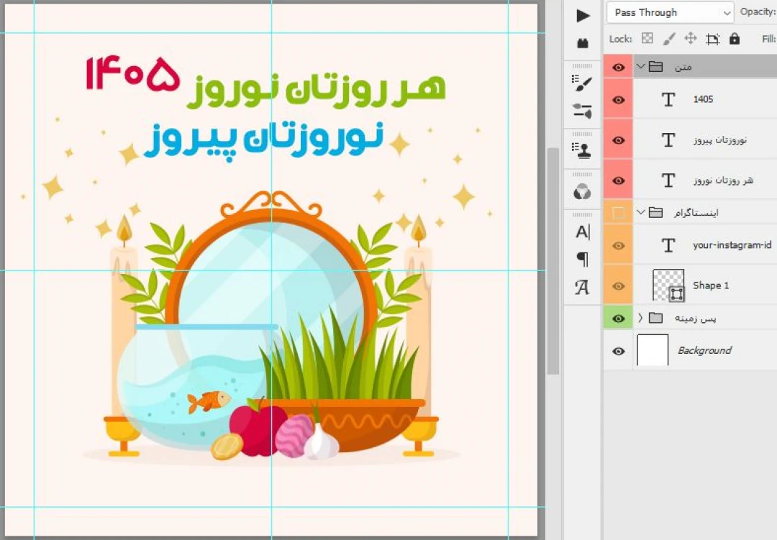Click the lock transparent pixels icon
This screenshot has height=540, width=777.
(x=647, y=39)
